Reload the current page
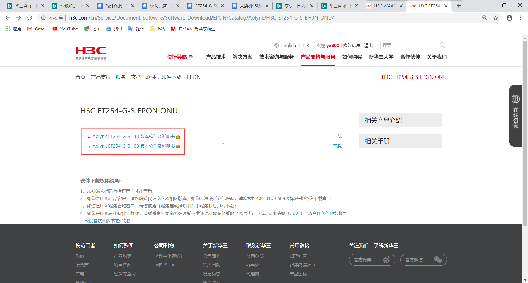The height and width of the screenshot is (283, 528). [x=30, y=18]
